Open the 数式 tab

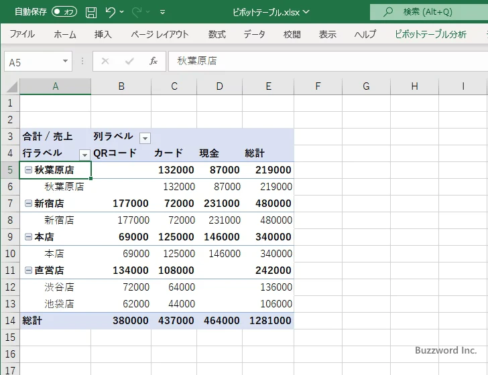coord(217,34)
